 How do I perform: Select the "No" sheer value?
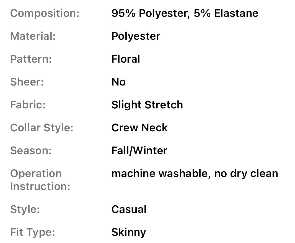pos(118,82)
